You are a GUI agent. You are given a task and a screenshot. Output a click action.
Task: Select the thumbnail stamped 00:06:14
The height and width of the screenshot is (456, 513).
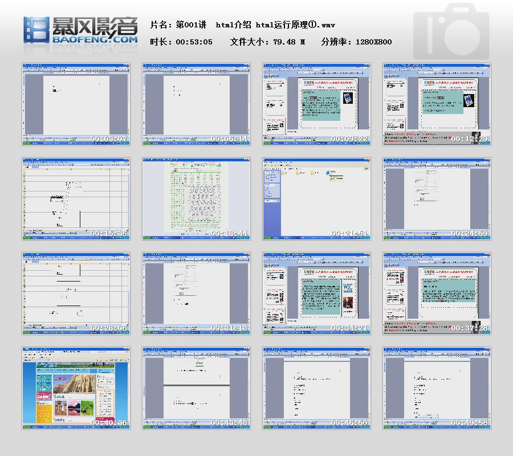pyautogui.click(x=197, y=104)
